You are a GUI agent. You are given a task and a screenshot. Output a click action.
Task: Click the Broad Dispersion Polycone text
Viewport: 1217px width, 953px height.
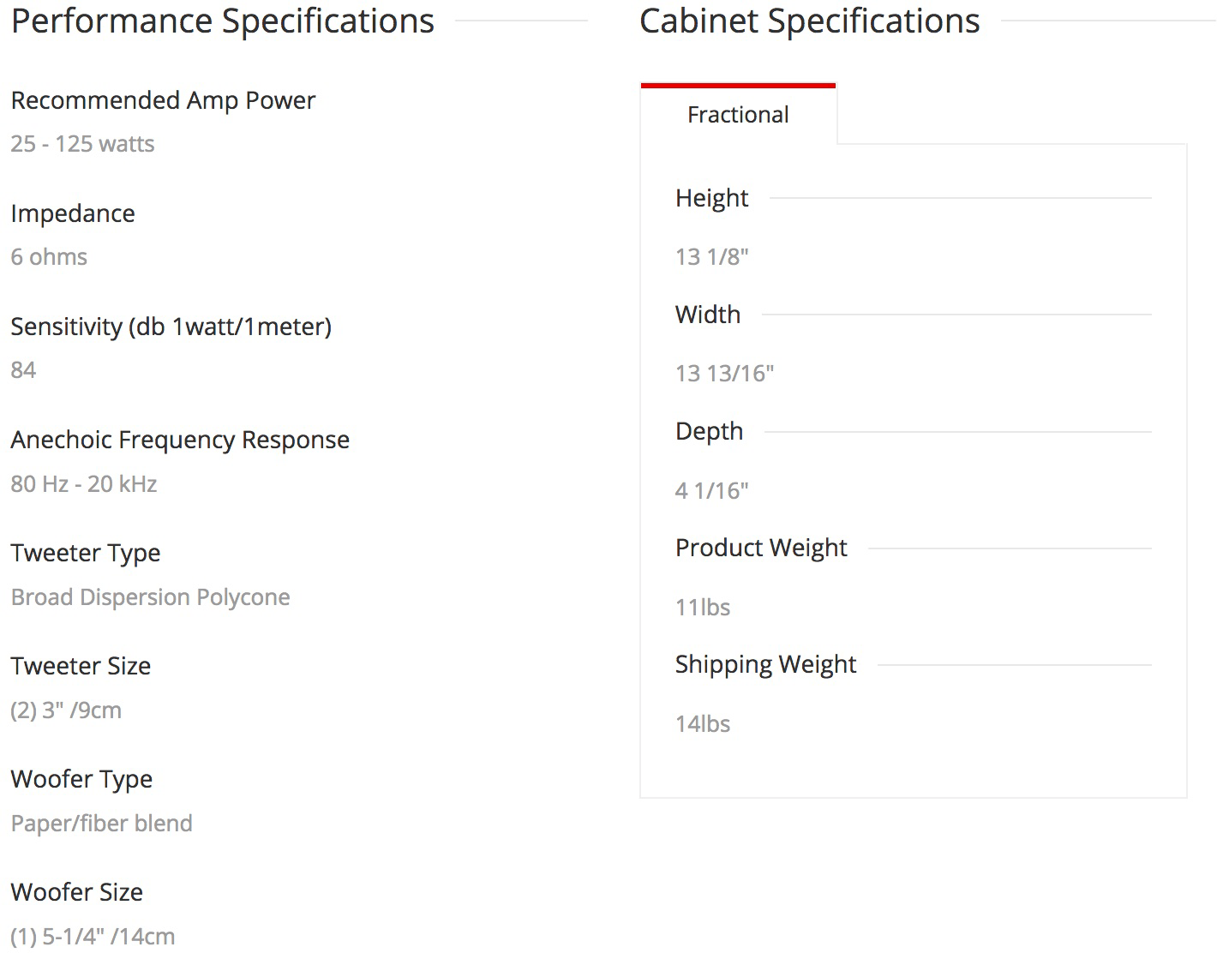coord(150,597)
